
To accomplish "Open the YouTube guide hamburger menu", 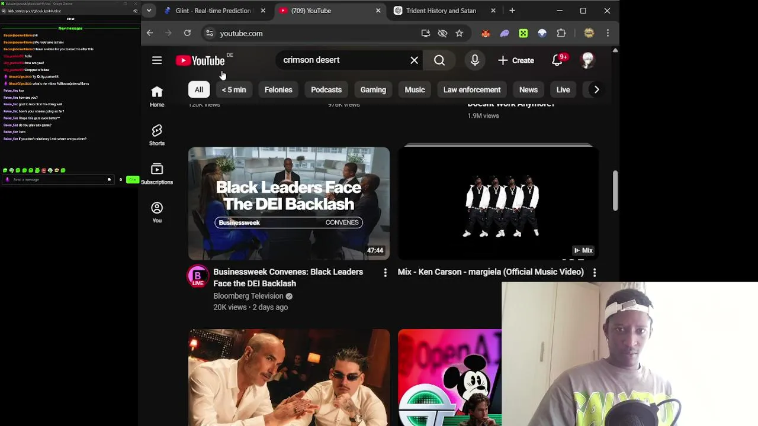I will [157, 60].
